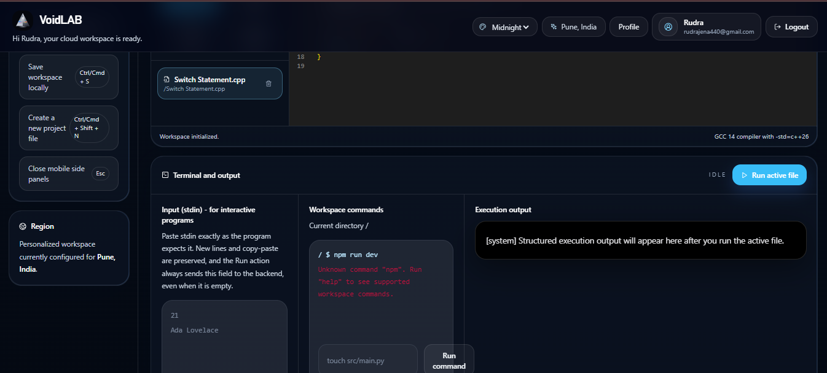This screenshot has width=827, height=373.
Task: Click the "Workspace initialized." status text
Action: point(189,136)
